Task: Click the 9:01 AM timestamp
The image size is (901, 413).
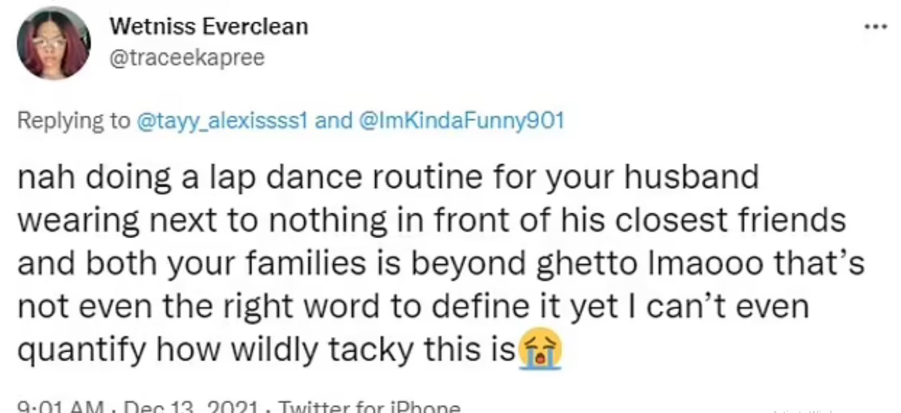Action: click(60, 407)
